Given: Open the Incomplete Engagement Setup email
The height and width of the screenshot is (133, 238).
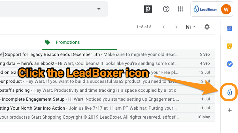Looking at the screenshot, I should [108, 99].
